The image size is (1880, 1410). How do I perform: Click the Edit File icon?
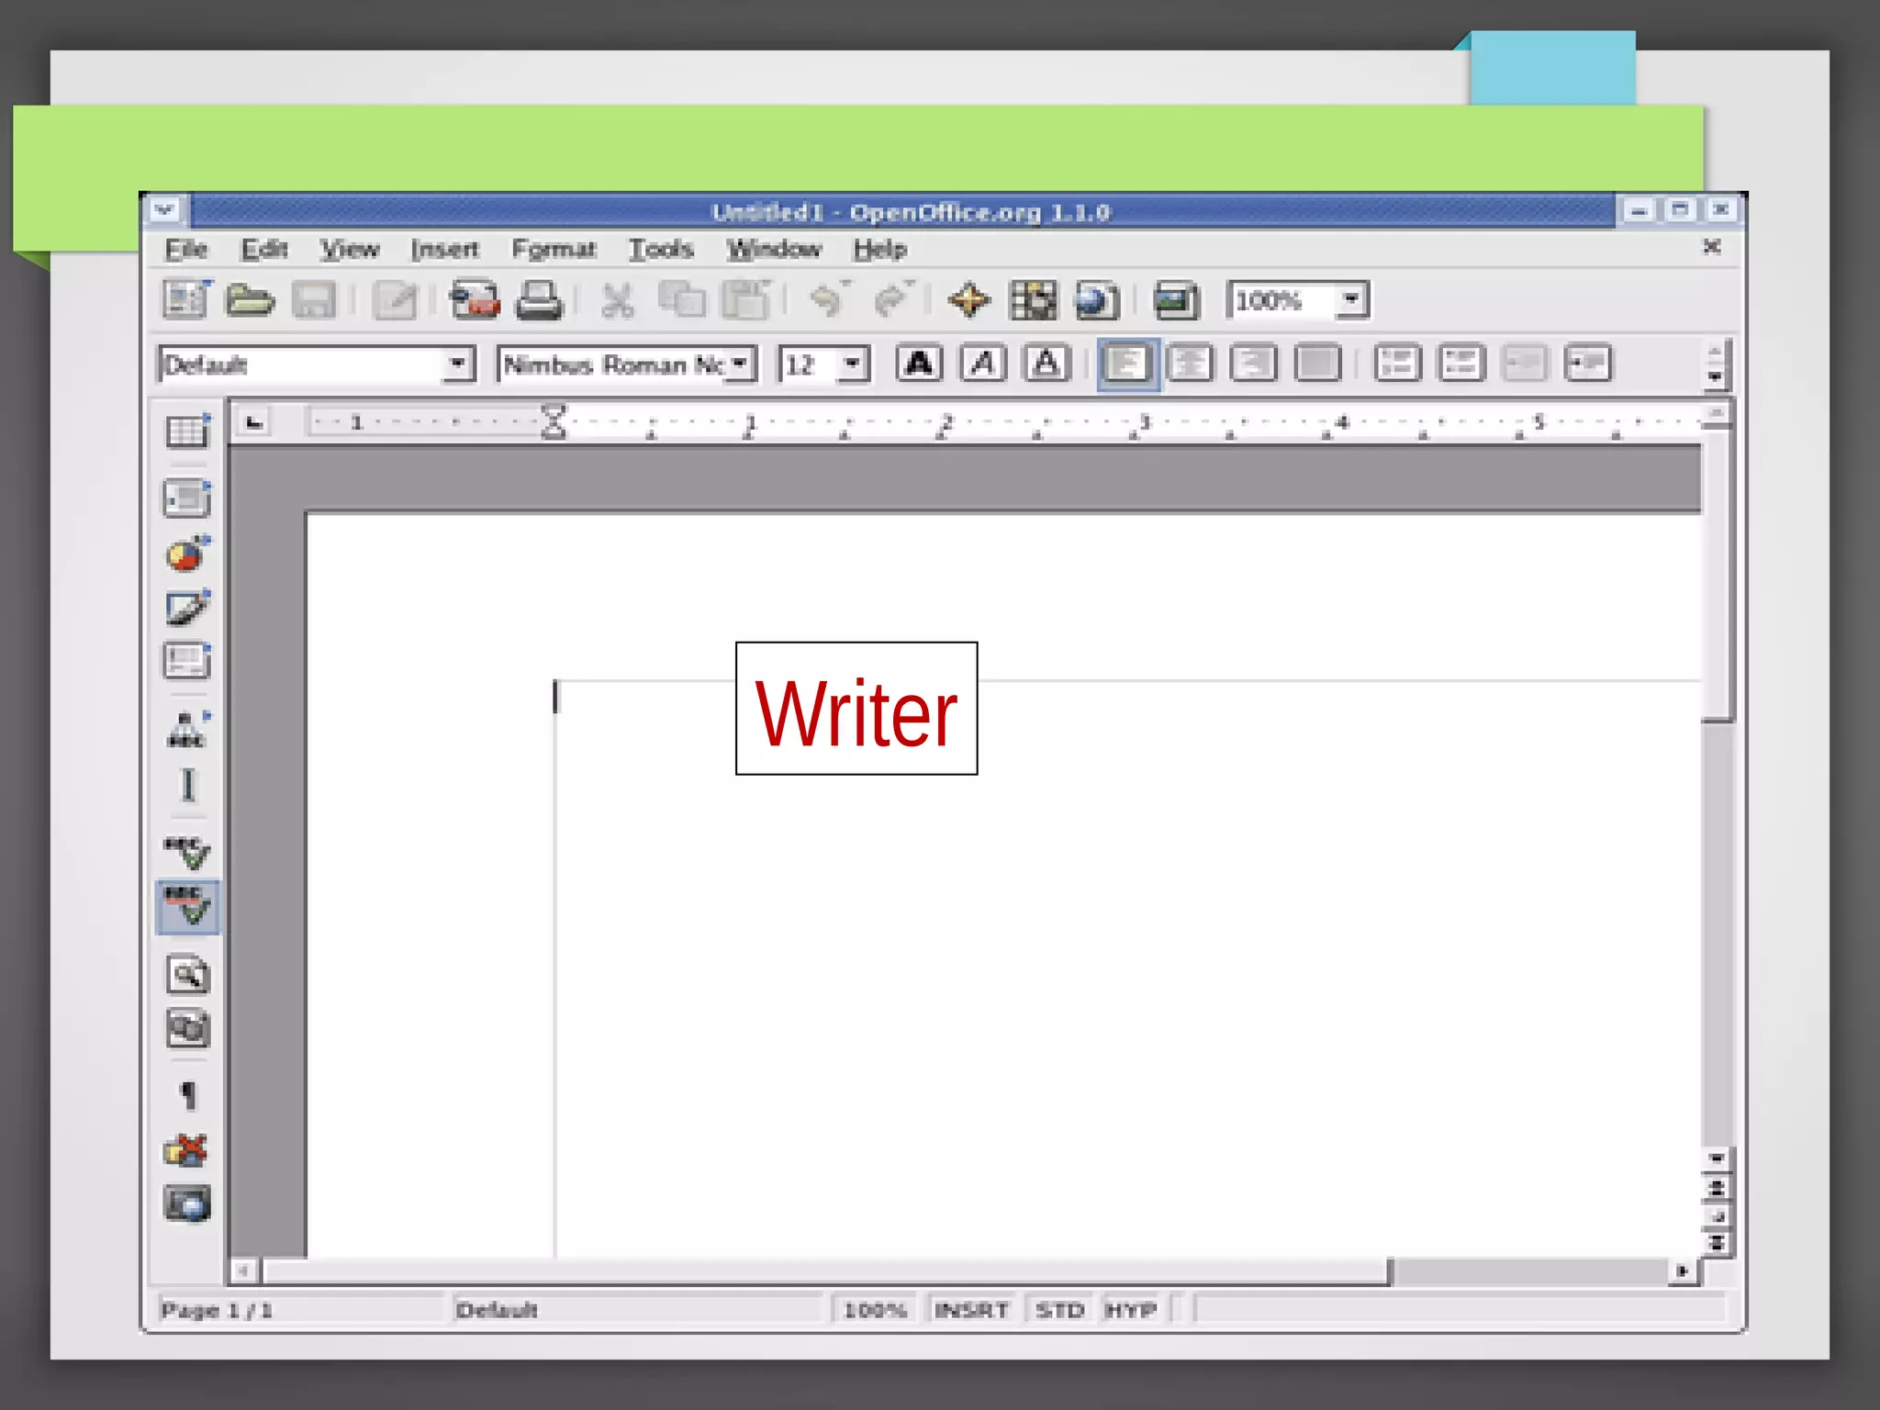point(396,301)
